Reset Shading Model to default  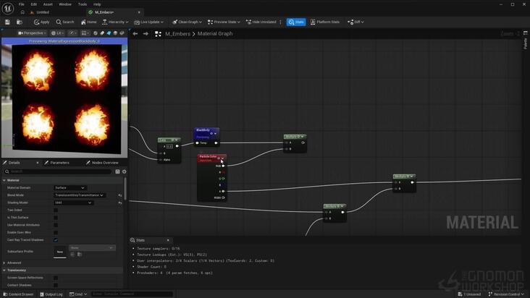[120, 203]
